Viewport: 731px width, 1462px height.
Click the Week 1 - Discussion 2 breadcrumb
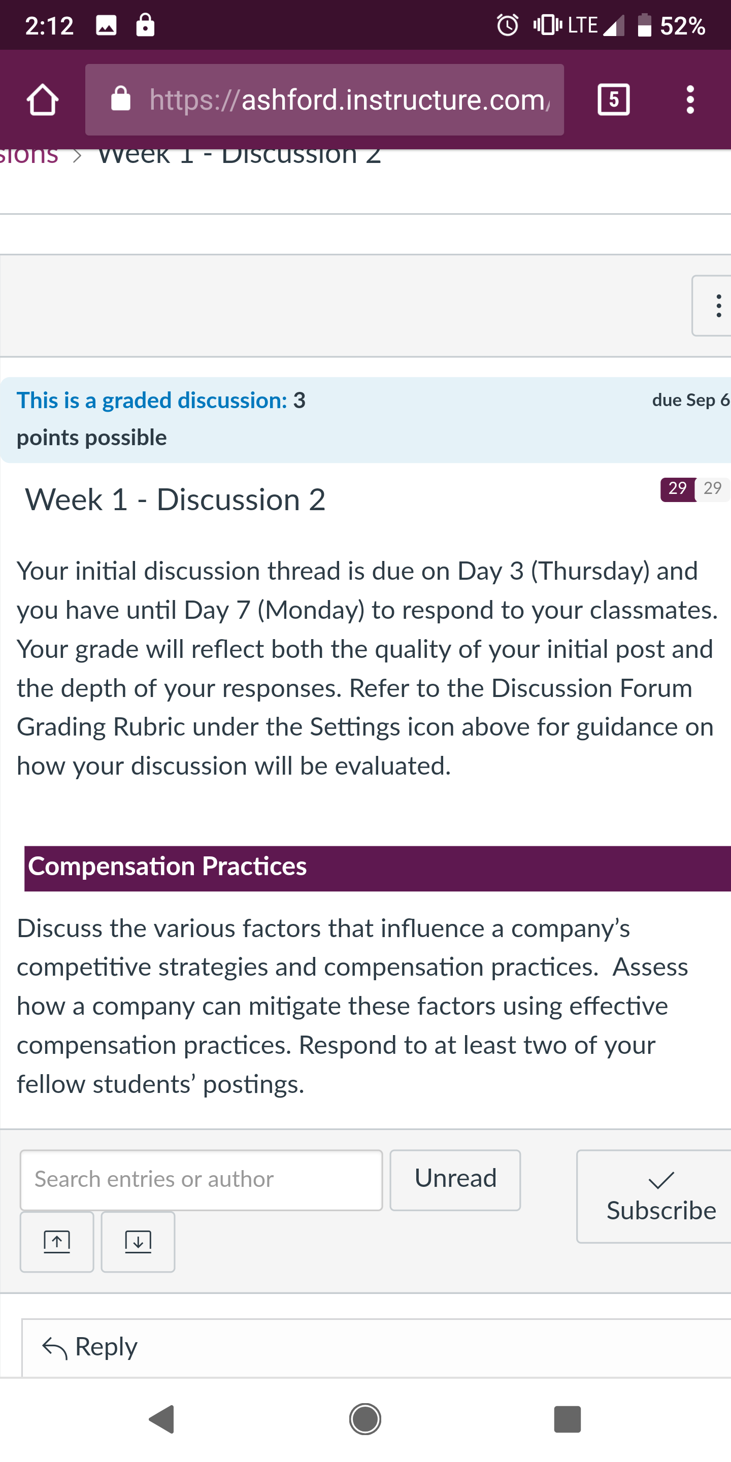(x=239, y=154)
